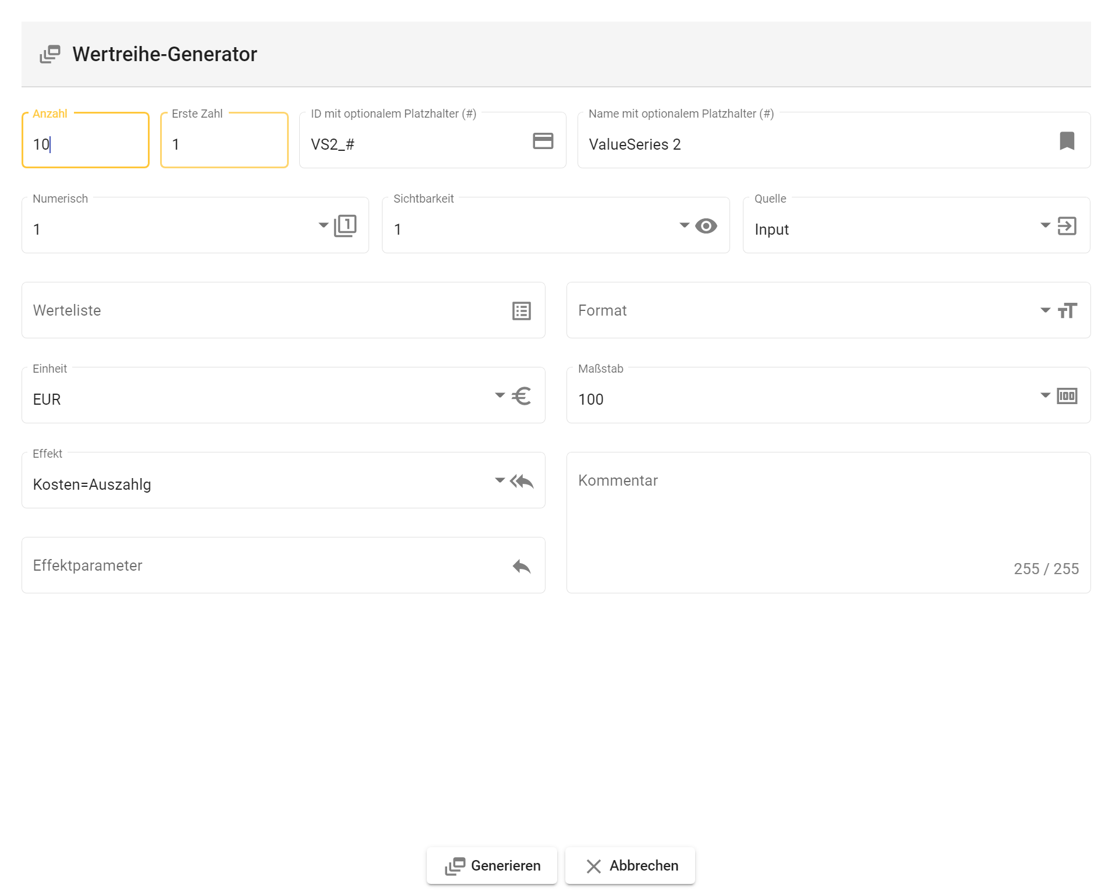Click the reply-all icon in Effekt field
Image resolution: width=1112 pixels, height=895 pixels.
[x=521, y=481]
